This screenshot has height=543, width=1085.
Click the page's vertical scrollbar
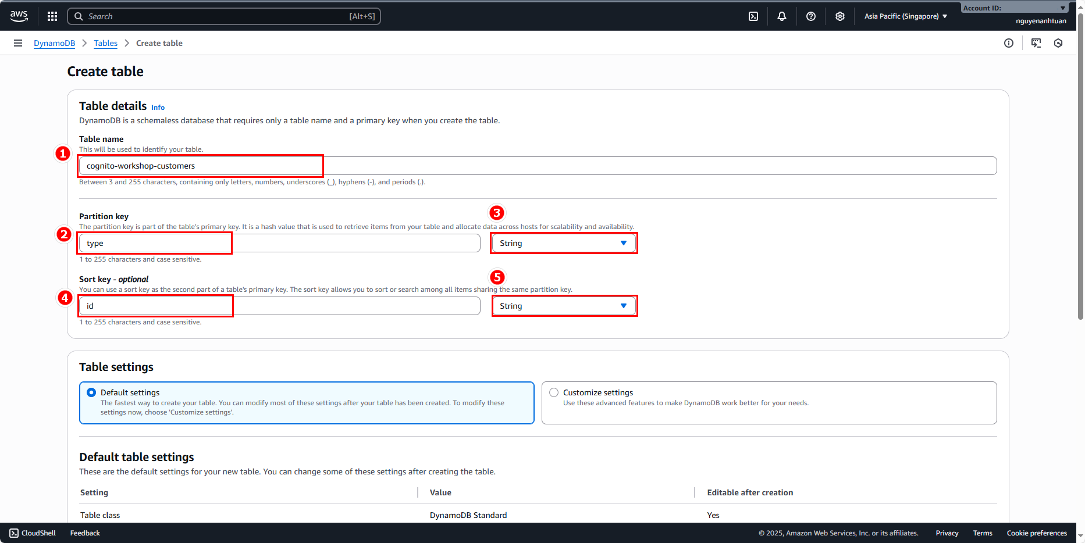tap(1080, 174)
